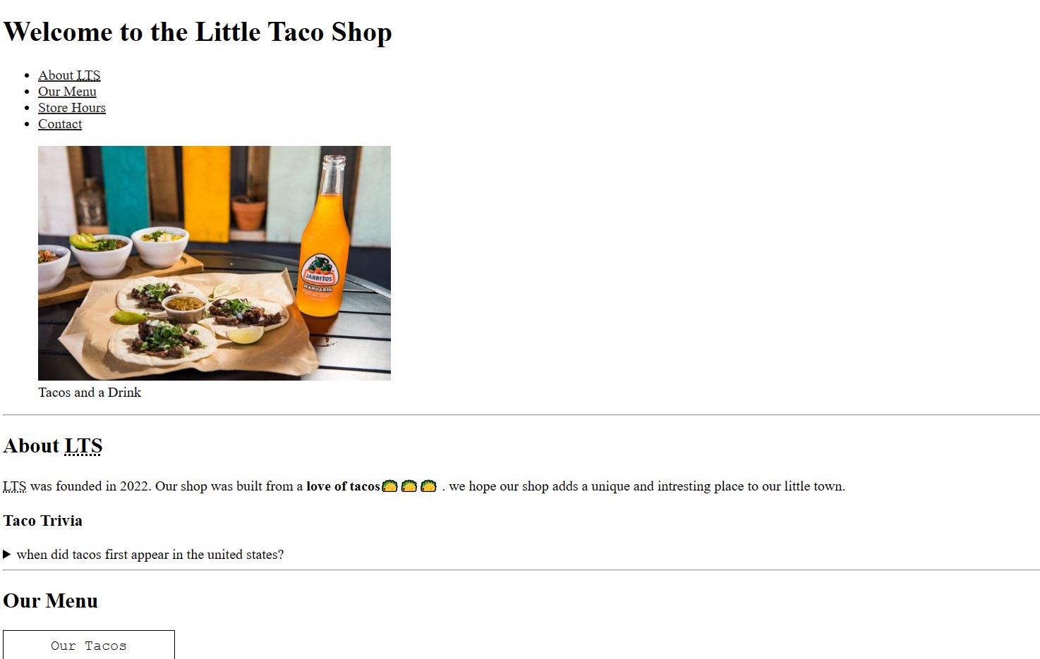Click the "Taco Trivia" subheading
This screenshot has width=1040, height=659.
(43, 521)
